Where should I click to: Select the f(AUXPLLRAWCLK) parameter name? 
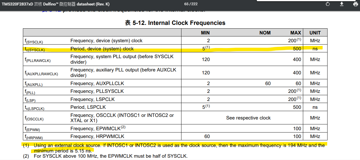(x=41, y=73)
